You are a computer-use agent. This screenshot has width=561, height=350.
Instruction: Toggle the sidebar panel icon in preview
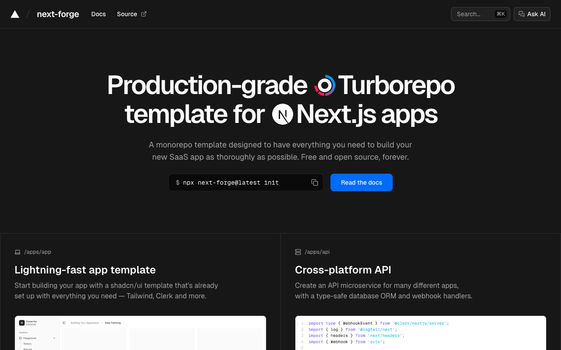click(x=64, y=323)
